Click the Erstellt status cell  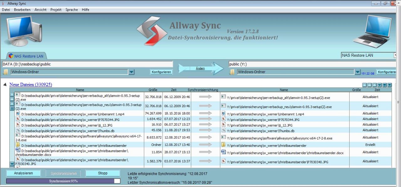[370, 145]
